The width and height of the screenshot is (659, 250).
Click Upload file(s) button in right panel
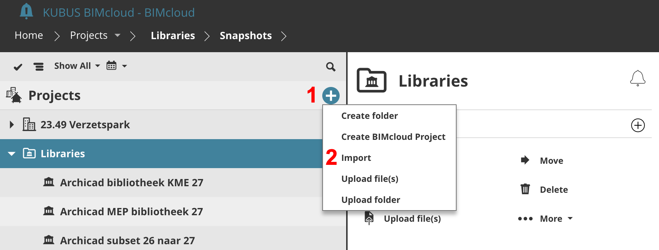(x=412, y=218)
